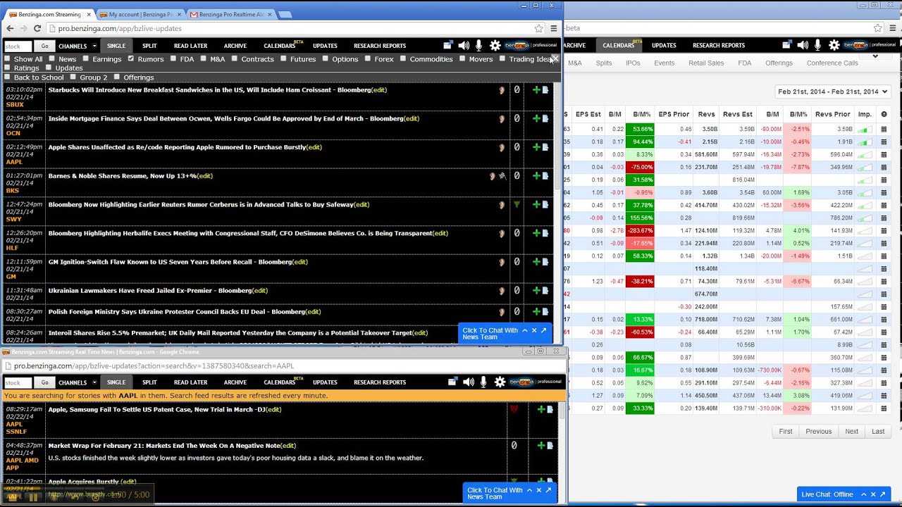
Task: Click pop-out icon in calendar window toolbar
Action: click(x=787, y=45)
